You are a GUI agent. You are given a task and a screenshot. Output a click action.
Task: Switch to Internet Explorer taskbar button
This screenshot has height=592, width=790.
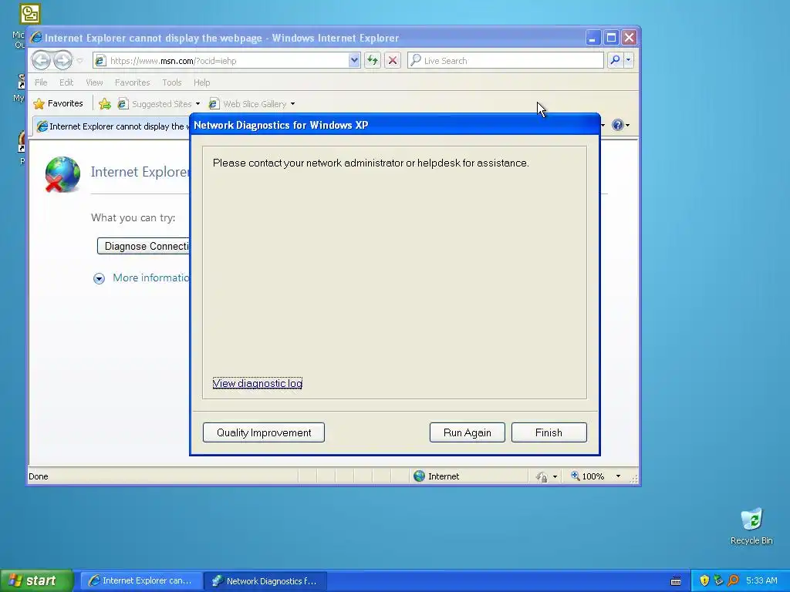point(142,581)
